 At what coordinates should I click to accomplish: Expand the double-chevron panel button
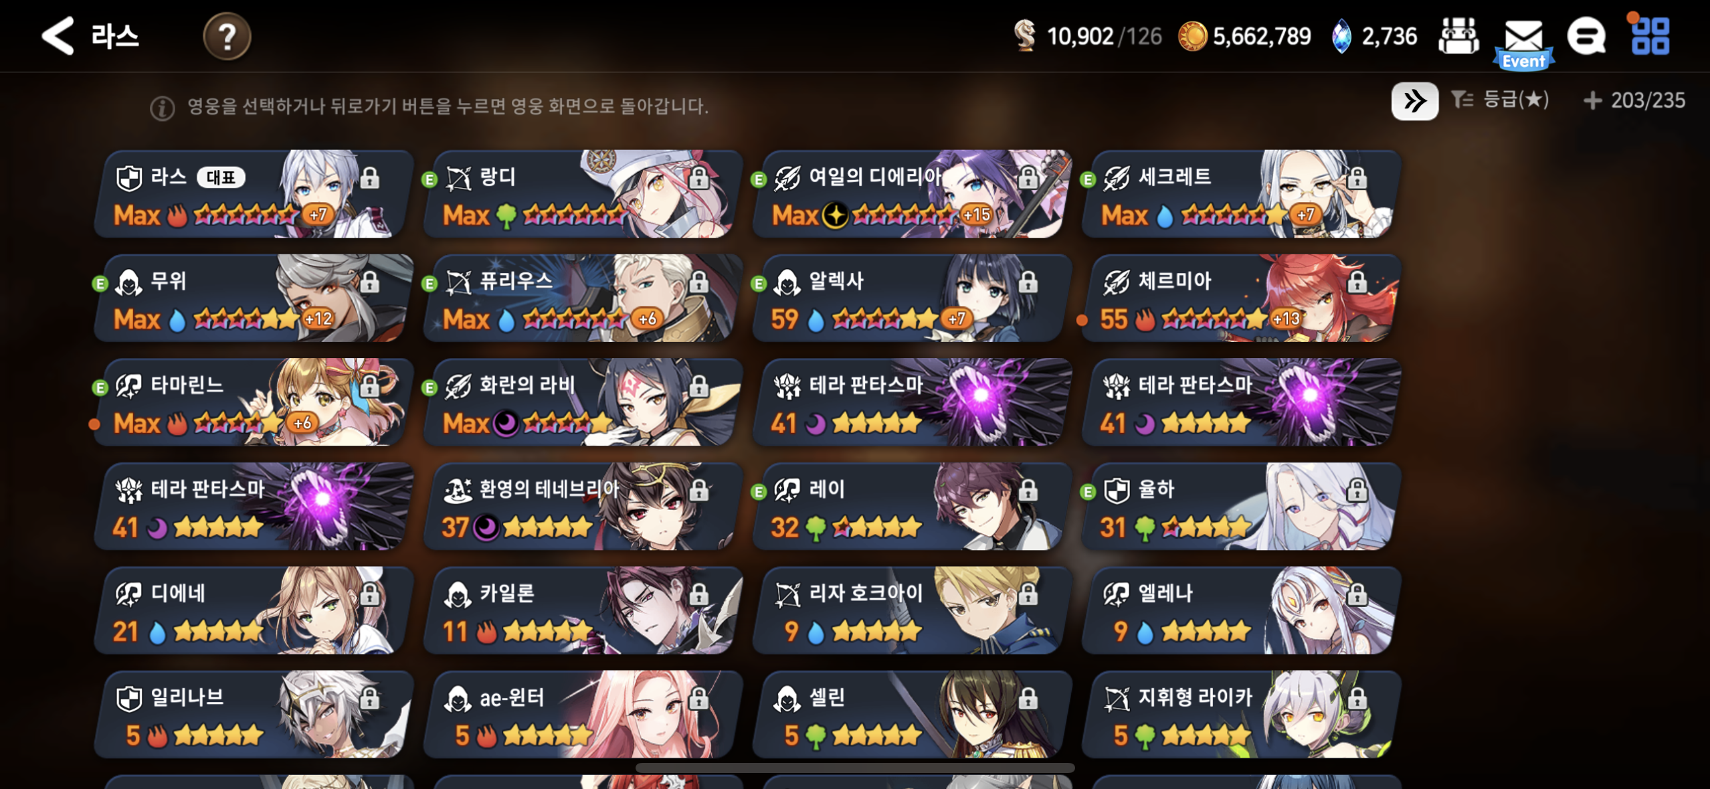tap(1414, 101)
